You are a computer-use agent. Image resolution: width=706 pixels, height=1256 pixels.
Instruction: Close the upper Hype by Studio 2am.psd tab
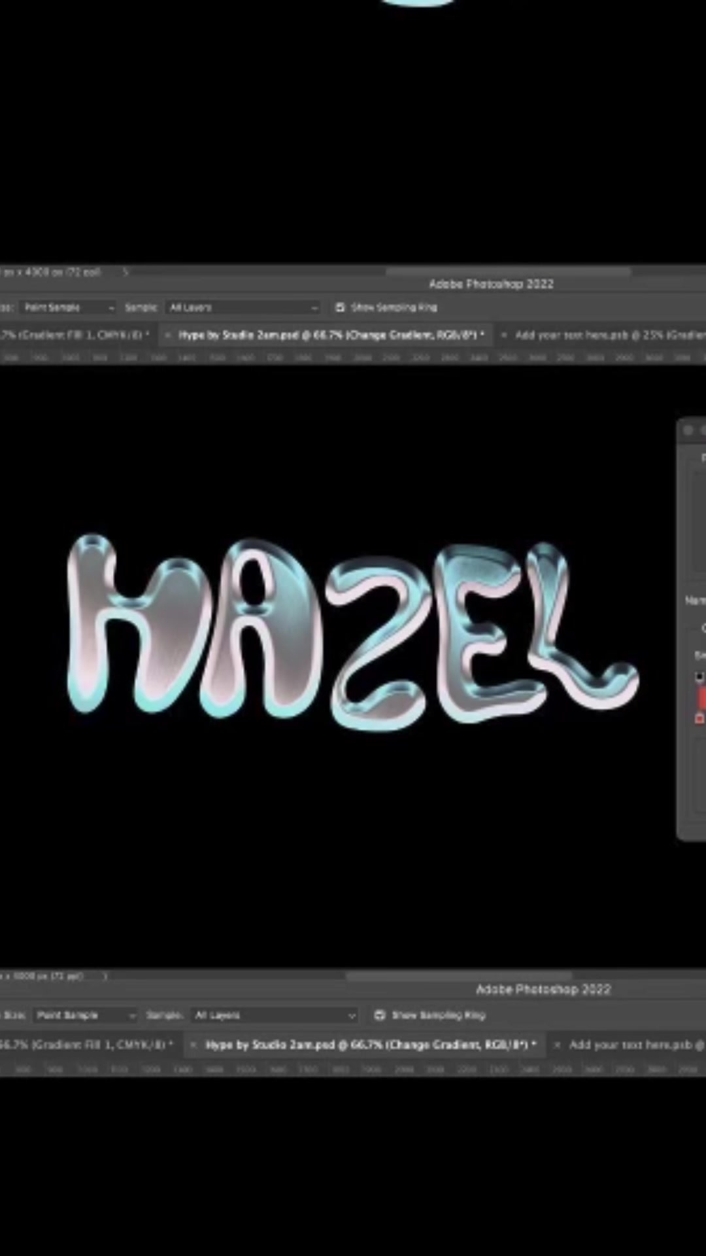168,335
